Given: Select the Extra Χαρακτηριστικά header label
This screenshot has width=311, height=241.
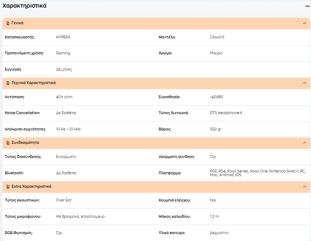Looking at the screenshot, I should (x=31, y=186).
